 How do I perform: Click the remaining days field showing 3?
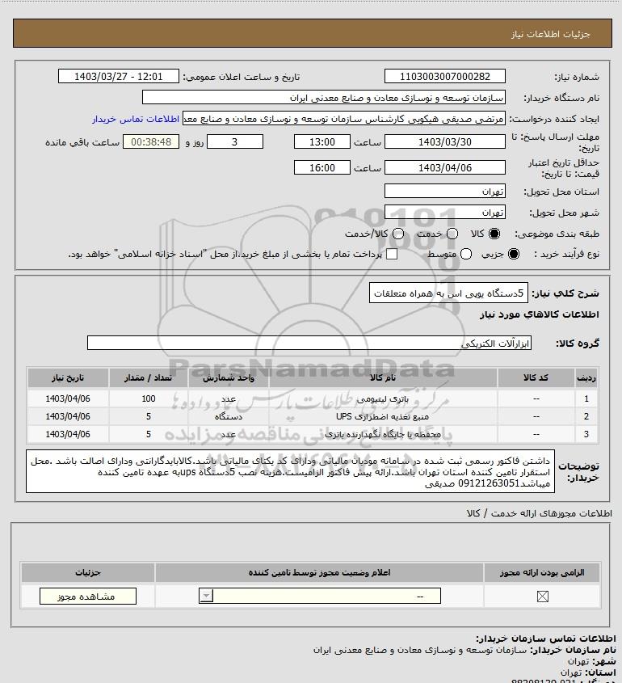click(x=234, y=142)
